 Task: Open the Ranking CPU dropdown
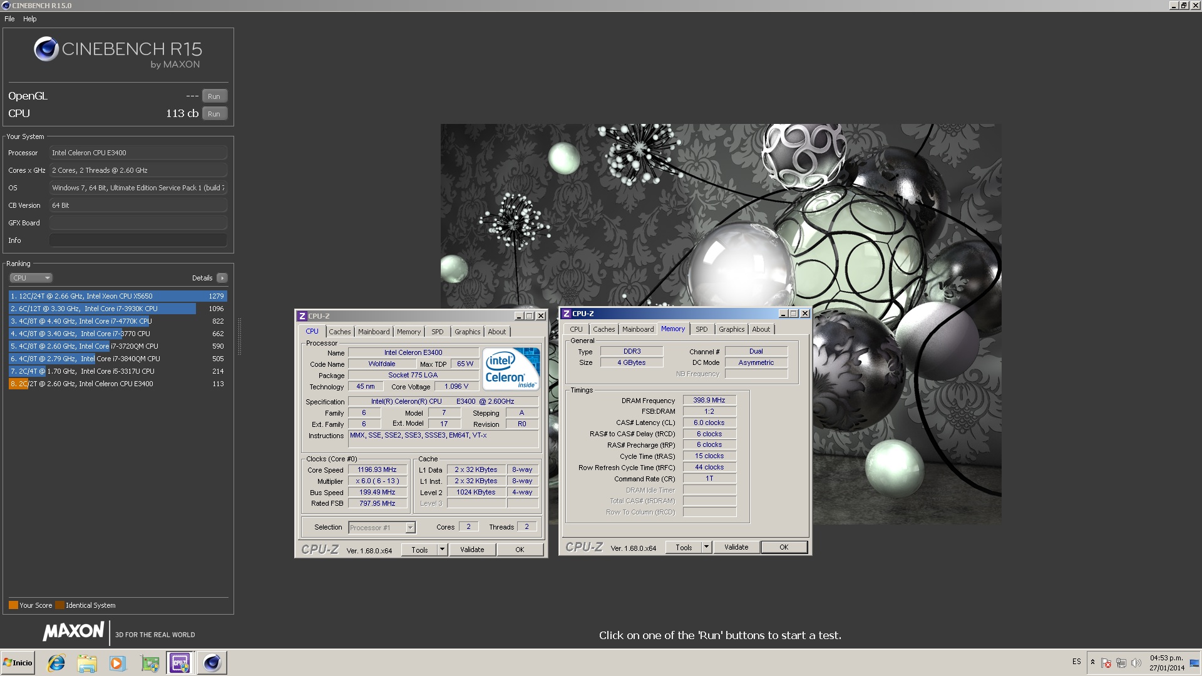tap(31, 278)
